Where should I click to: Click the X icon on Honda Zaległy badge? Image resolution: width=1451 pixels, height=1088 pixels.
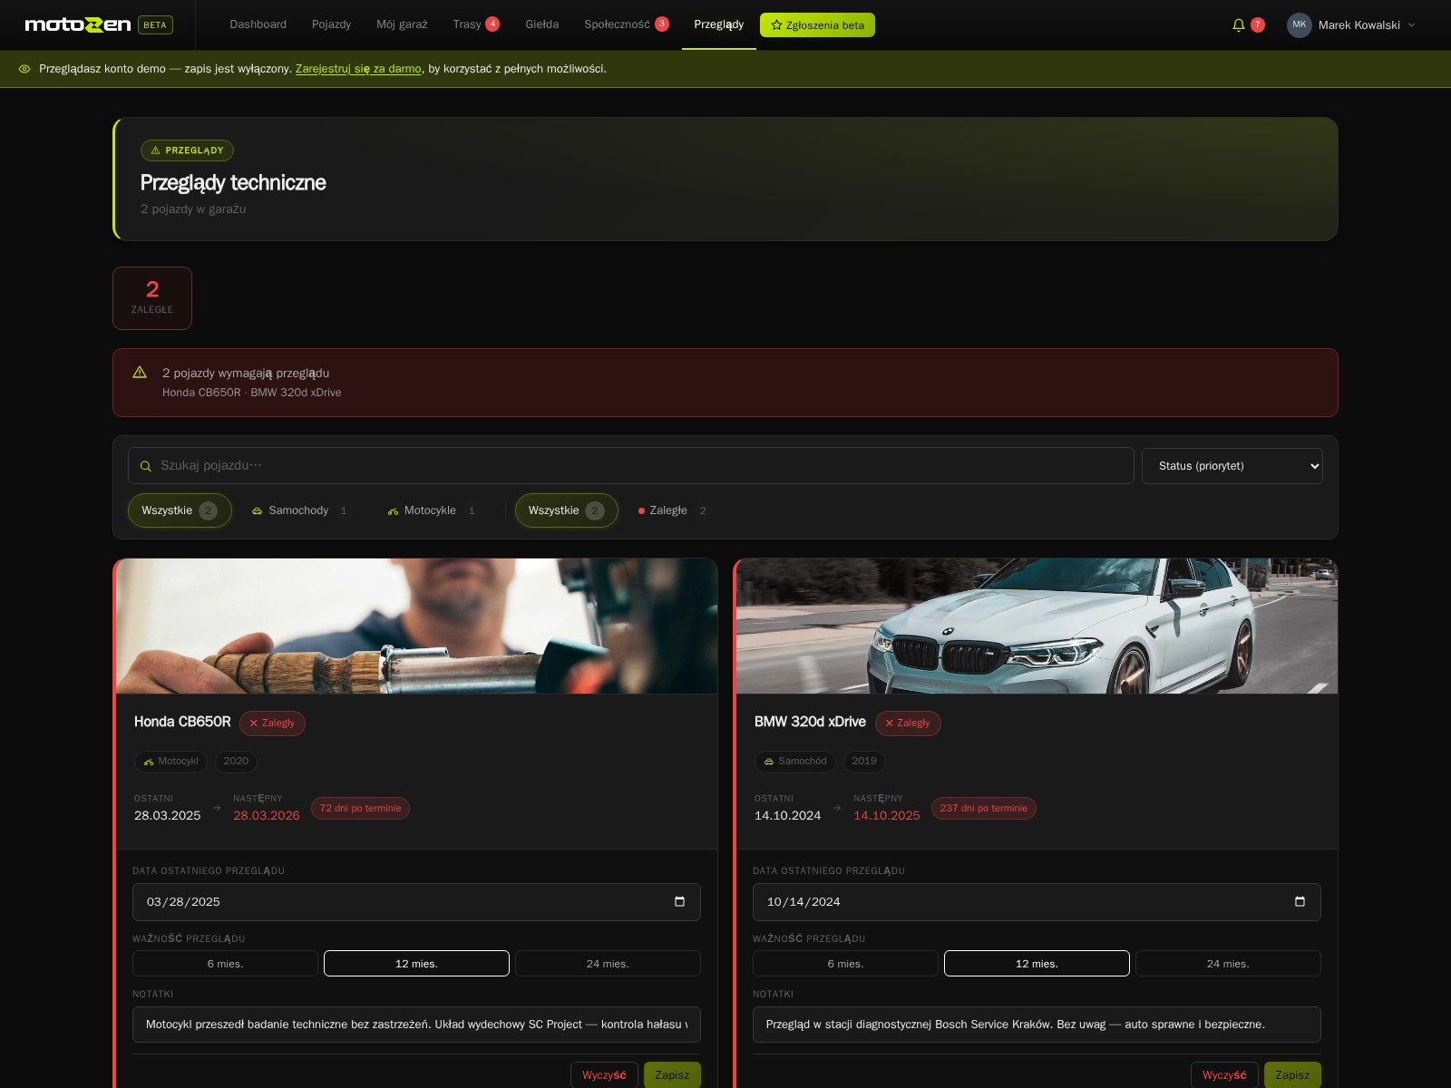click(254, 724)
